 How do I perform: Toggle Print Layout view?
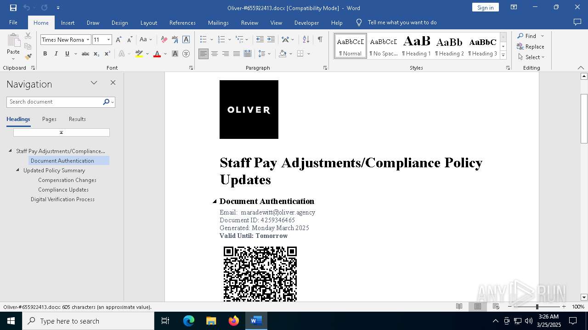(478, 307)
